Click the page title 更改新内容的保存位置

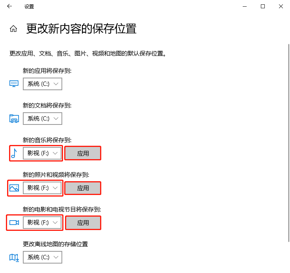point(82,29)
